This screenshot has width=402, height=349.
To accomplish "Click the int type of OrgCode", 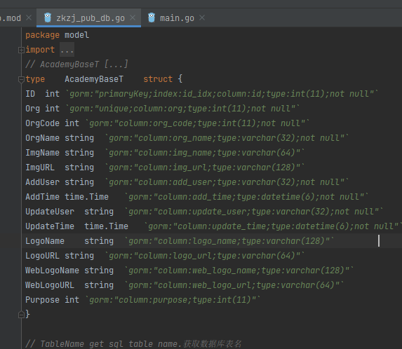I will point(72,123).
